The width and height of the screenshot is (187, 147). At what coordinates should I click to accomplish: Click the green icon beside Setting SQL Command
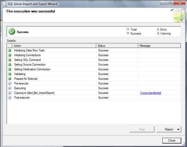(x=10, y=60)
